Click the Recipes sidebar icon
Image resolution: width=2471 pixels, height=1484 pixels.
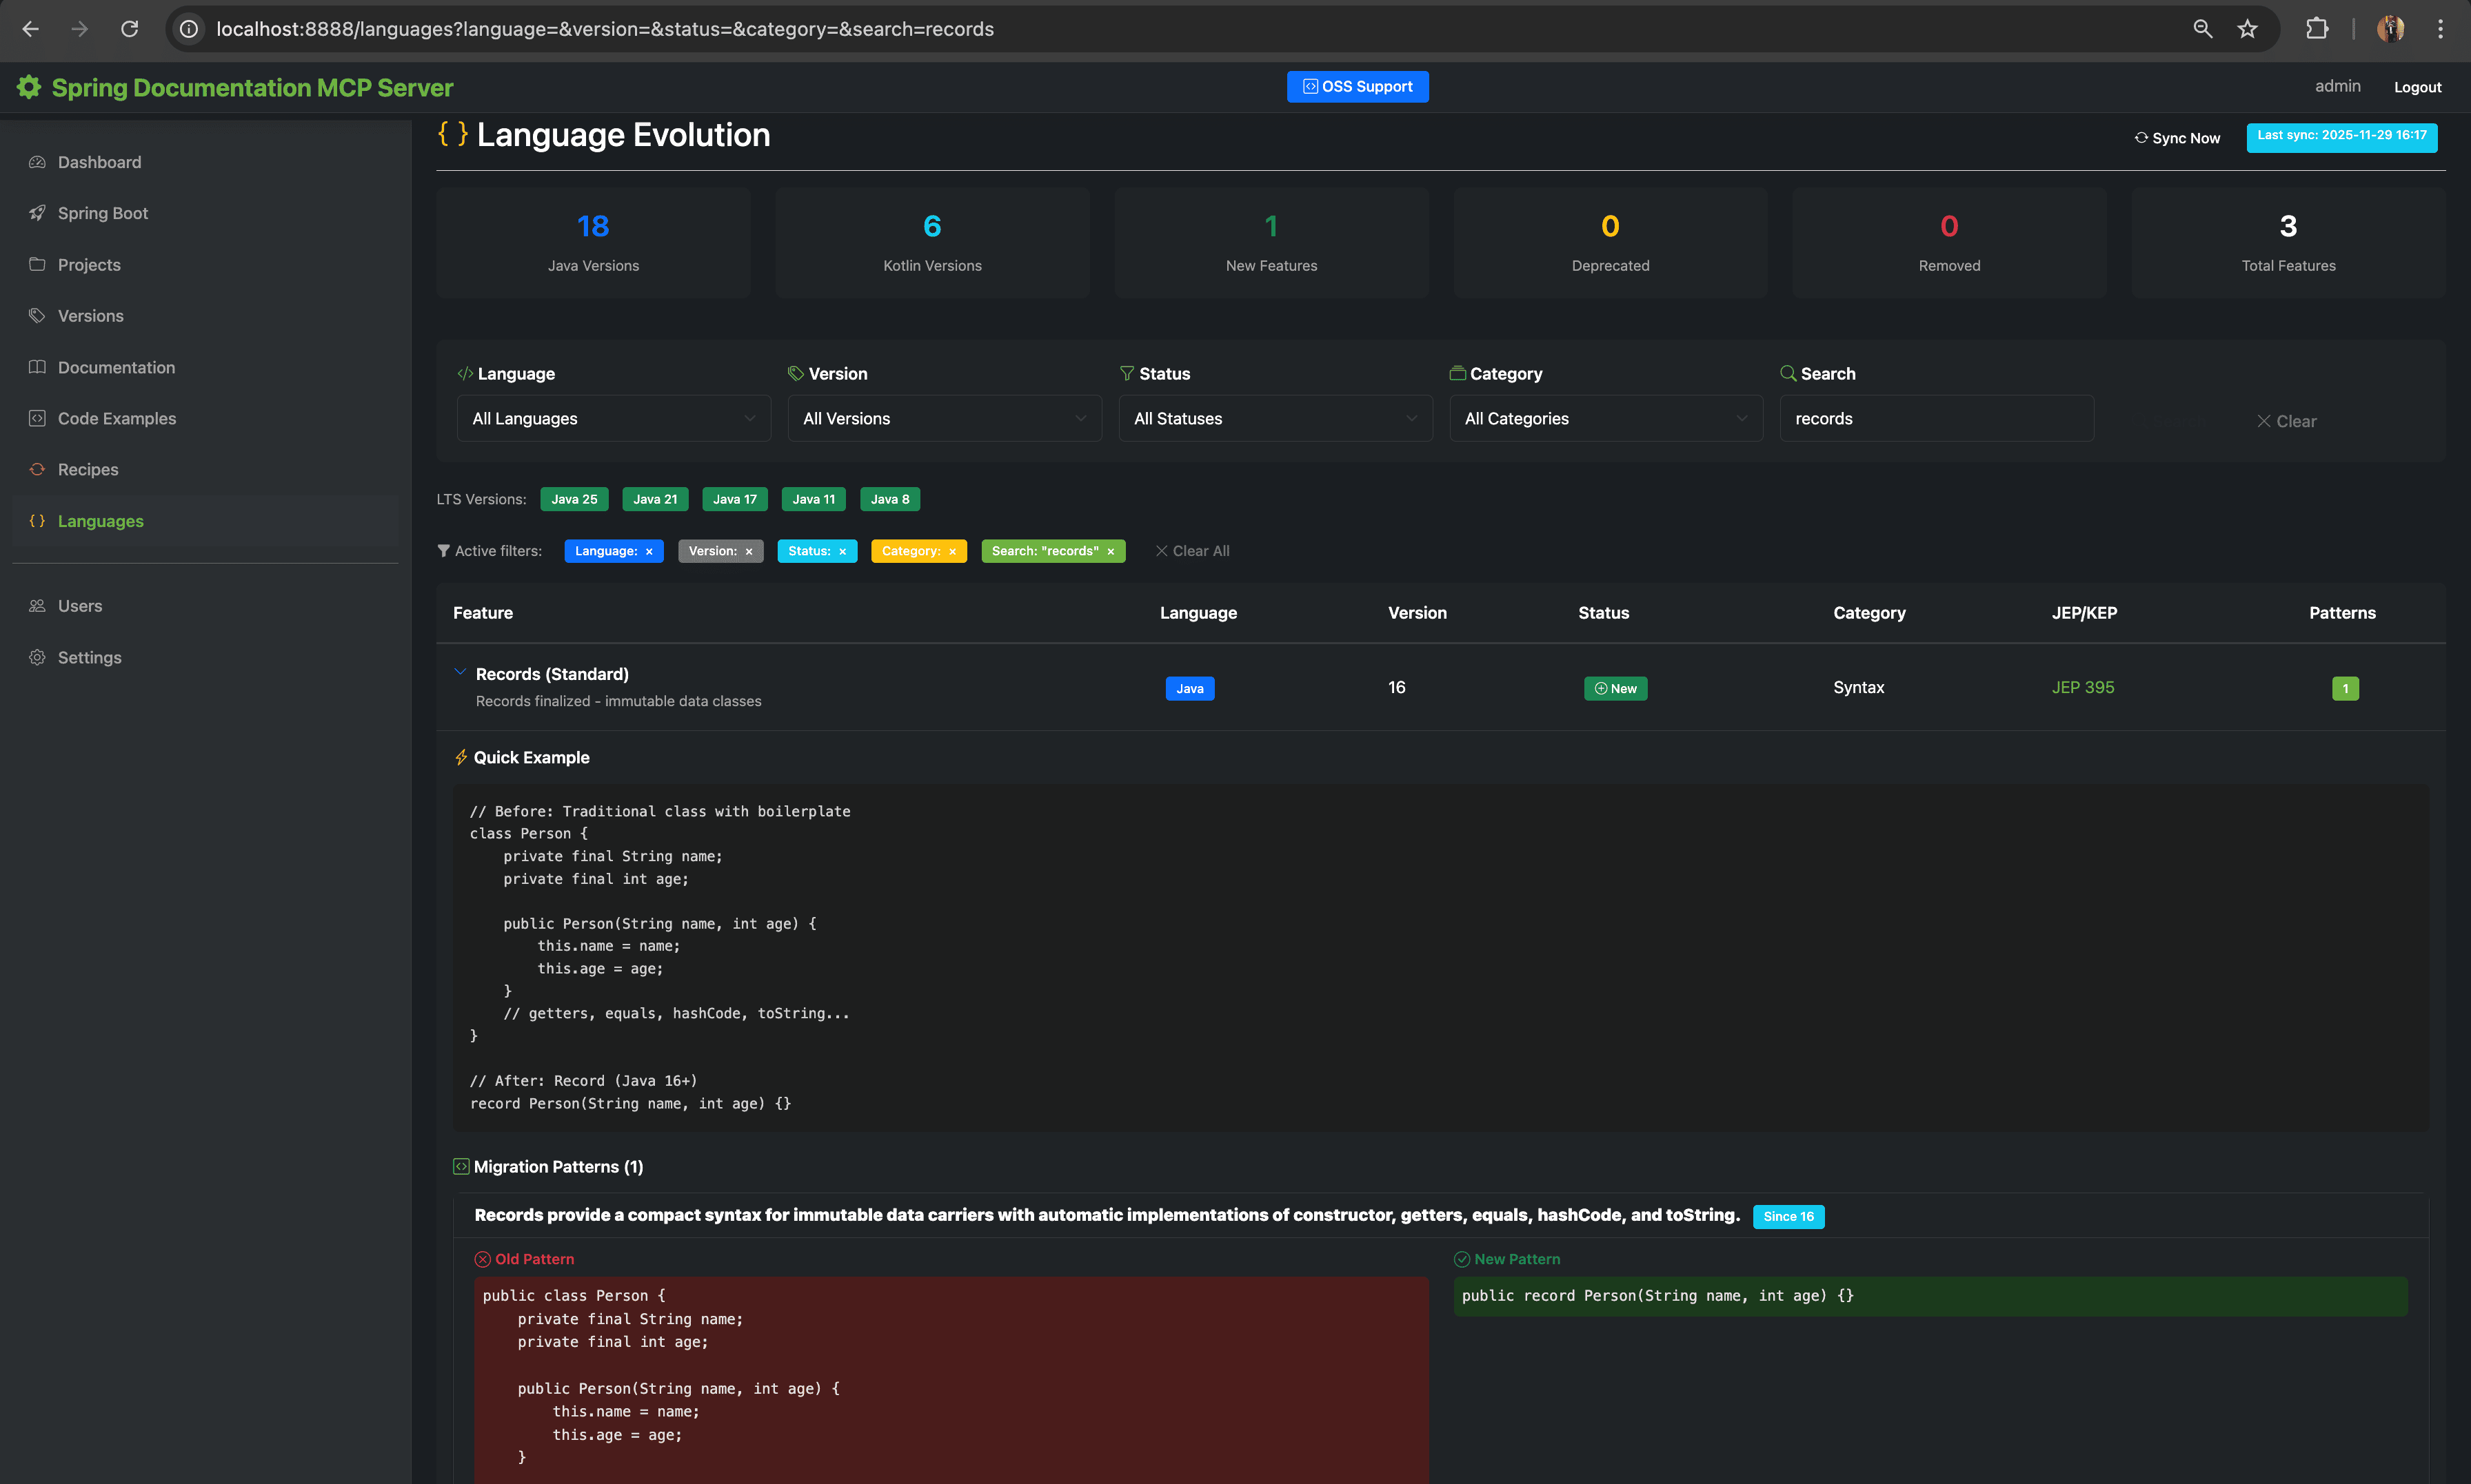[37, 469]
